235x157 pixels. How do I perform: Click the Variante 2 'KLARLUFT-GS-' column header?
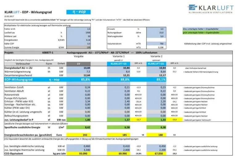(x=156, y=64)
